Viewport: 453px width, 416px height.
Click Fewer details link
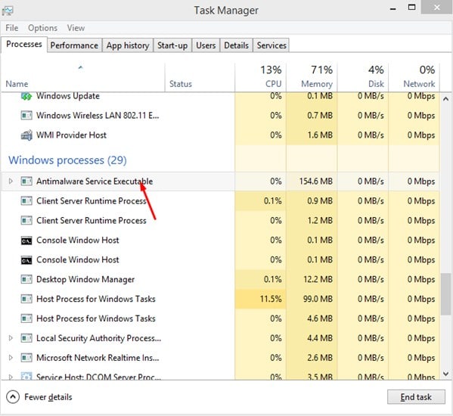(x=48, y=397)
